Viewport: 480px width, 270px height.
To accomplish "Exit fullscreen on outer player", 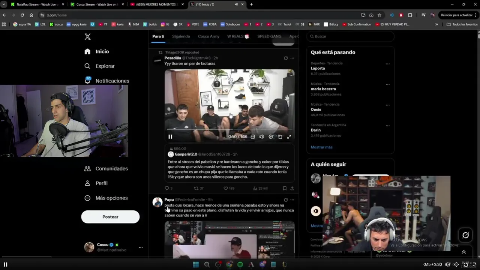I will 474,264.
